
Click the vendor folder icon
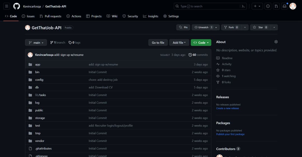tap(30, 141)
